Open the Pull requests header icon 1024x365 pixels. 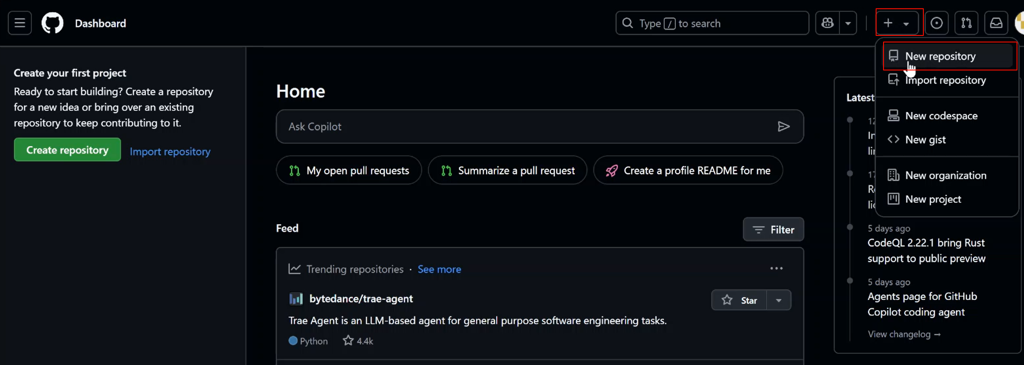click(966, 23)
